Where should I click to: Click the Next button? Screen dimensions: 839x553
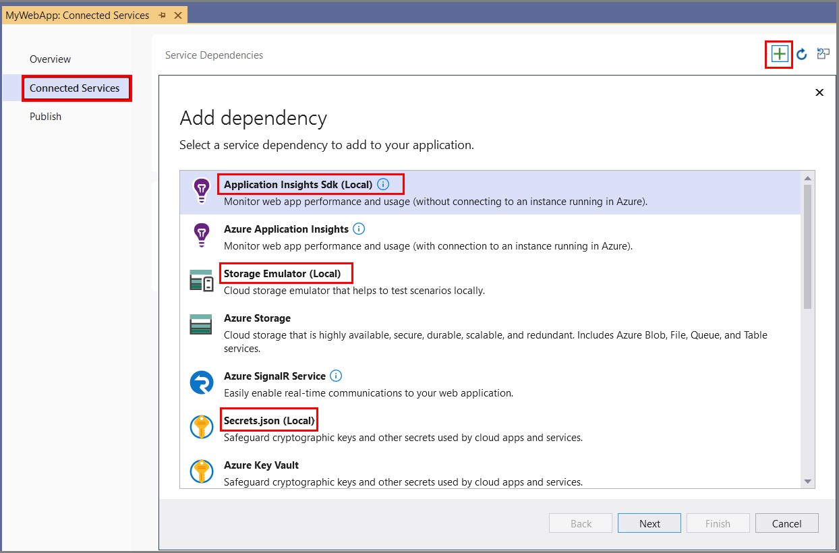tap(650, 523)
